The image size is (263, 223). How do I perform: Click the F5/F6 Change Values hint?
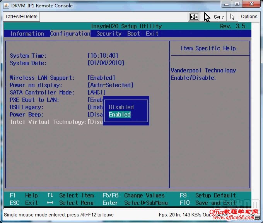click(133, 196)
